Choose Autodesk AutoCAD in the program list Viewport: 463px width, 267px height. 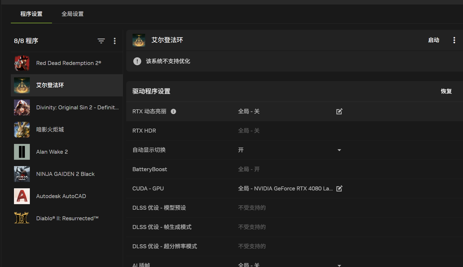tap(61, 196)
